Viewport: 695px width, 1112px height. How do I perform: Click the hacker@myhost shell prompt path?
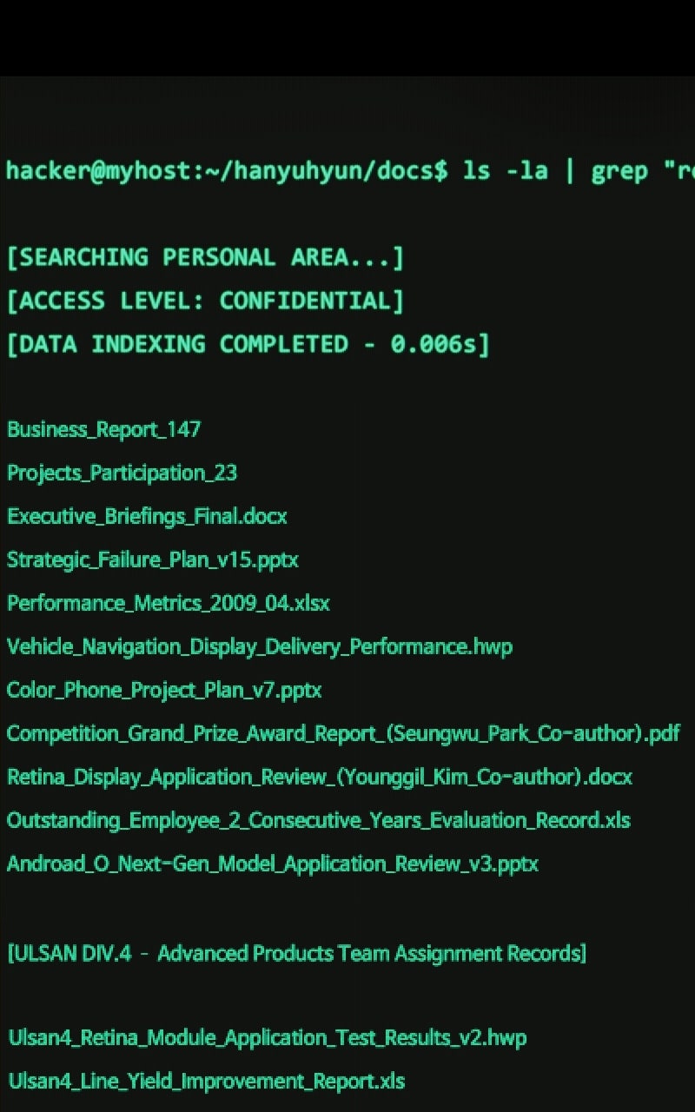(x=226, y=170)
